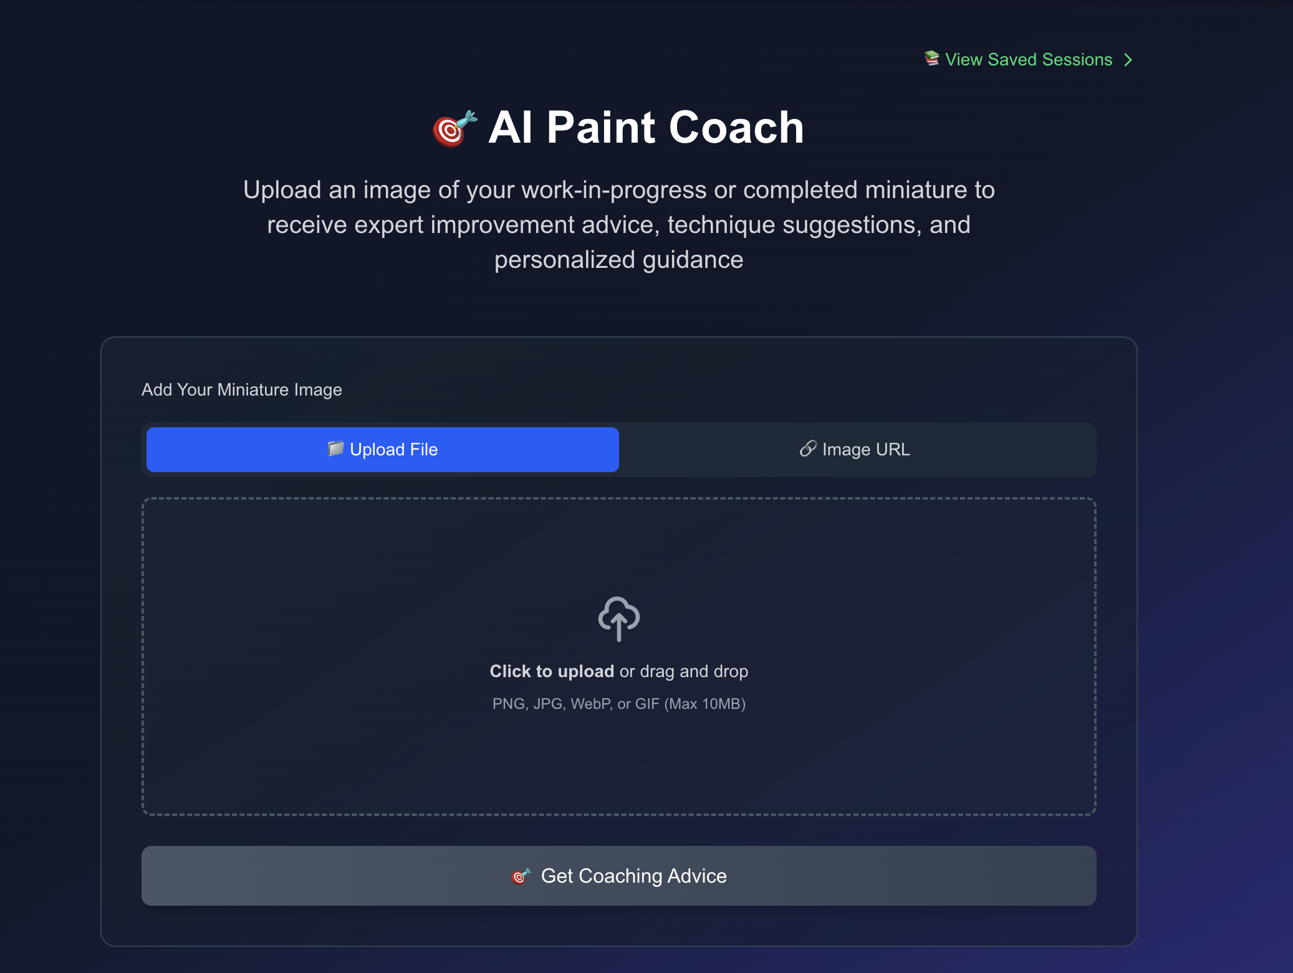Click the dashed drag-and-drop upload area
Screen dimensions: 1293x973
pyautogui.click(x=619, y=657)
